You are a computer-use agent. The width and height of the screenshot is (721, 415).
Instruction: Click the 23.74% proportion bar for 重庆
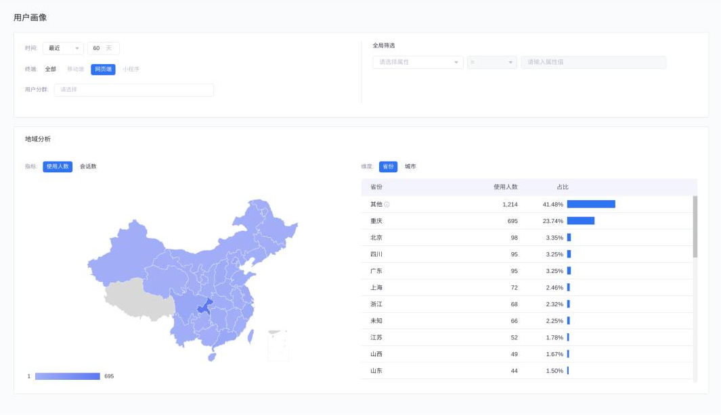[x=581, y=221]
